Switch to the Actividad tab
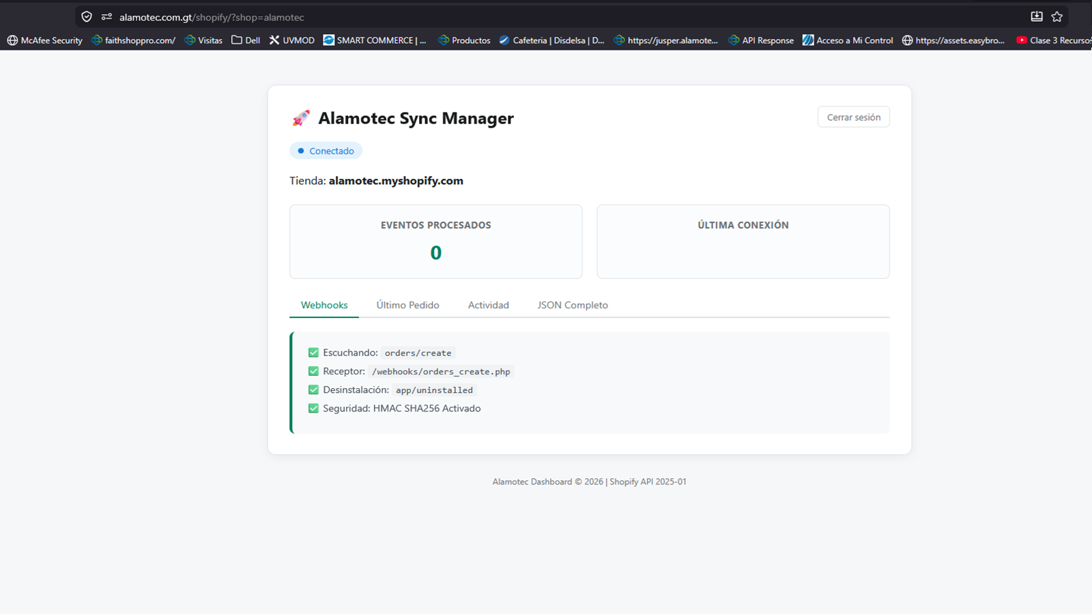Screen dimensions: 1092x614 pyautogui.click(x=489, y=305)
